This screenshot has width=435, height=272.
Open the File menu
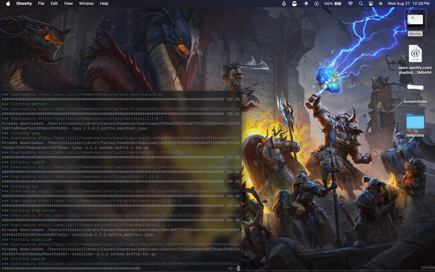coord(41,4)
